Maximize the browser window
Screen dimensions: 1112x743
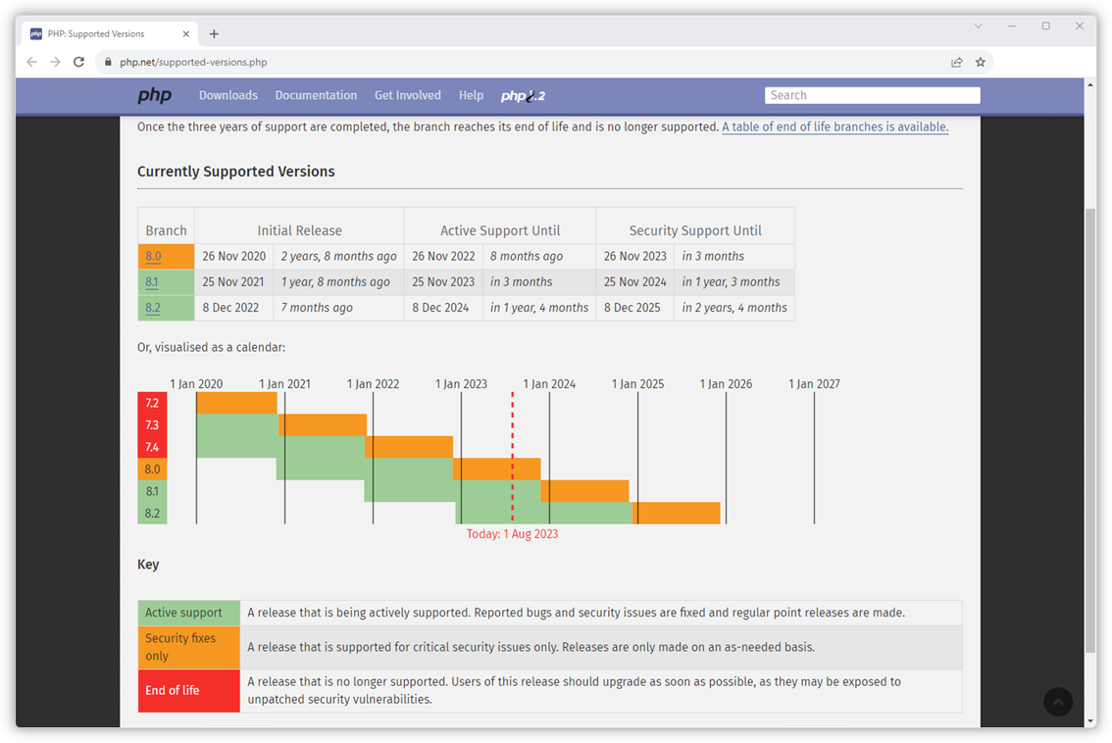pos(1045,26)
